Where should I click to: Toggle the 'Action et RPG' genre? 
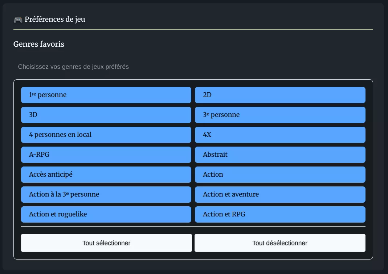[x=280, y=214]
